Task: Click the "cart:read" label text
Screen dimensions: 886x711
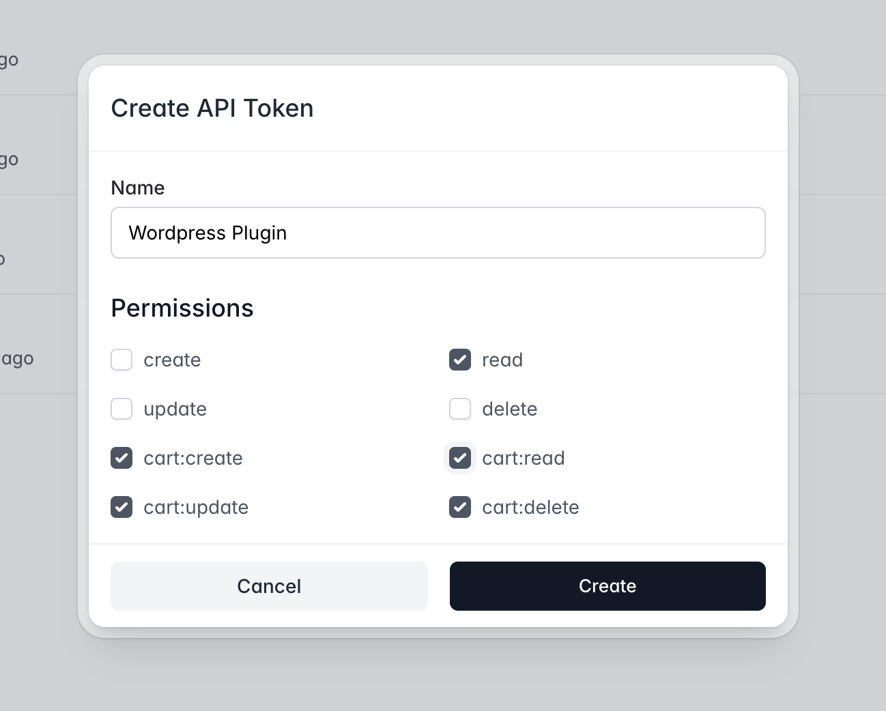Action: tap(524, 458)
